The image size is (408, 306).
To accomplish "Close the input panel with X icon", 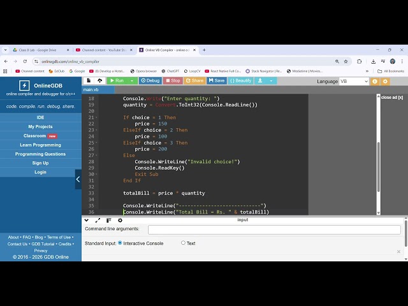I will (398, 252).
